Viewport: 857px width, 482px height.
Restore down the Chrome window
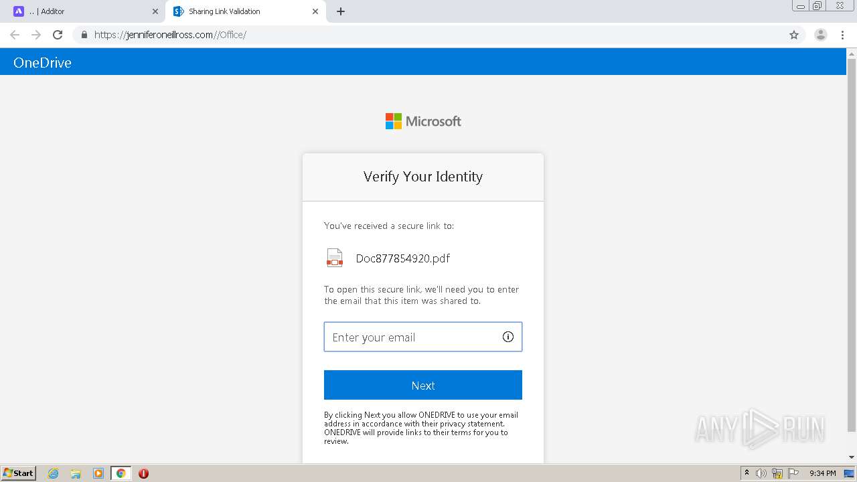pyautogui.click(x=817, y=6)
